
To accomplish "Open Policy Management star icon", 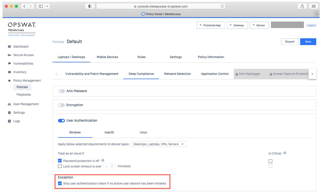I will [9, 81].
